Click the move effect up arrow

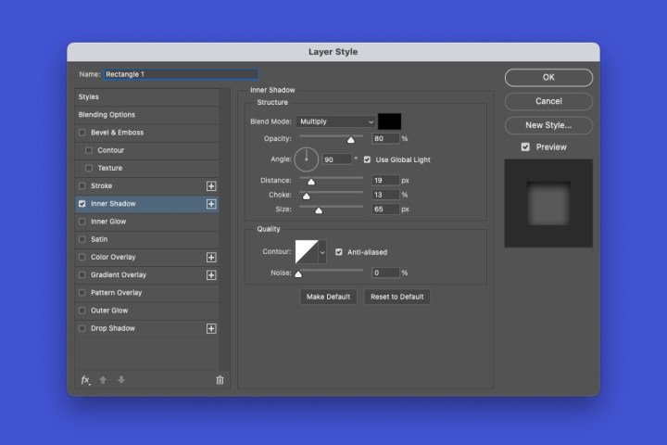click(103, 379)
